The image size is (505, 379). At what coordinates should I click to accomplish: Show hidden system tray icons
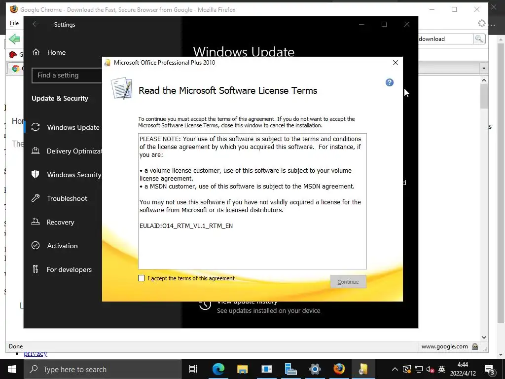point(395,369)
